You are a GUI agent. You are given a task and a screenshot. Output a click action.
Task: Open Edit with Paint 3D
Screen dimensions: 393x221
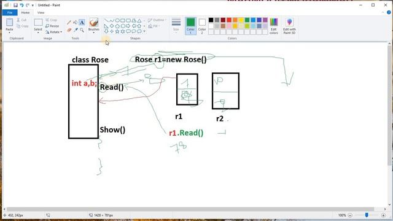point(289,26)
